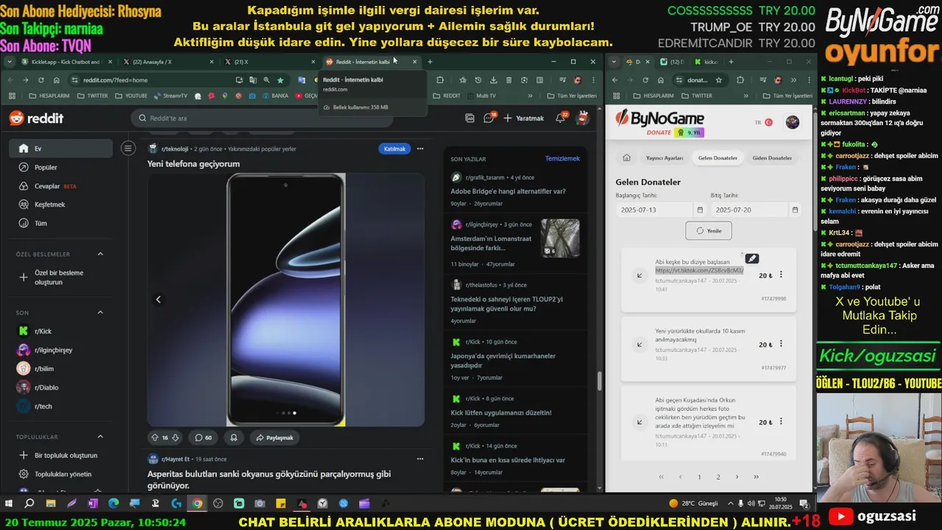This screenshot has width=942, height=530.
Task: Open Adobe Bridge alternatifler post
Action: click(508, 191)
